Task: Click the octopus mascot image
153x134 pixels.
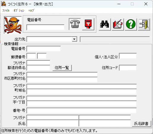Action: (13, 25)
